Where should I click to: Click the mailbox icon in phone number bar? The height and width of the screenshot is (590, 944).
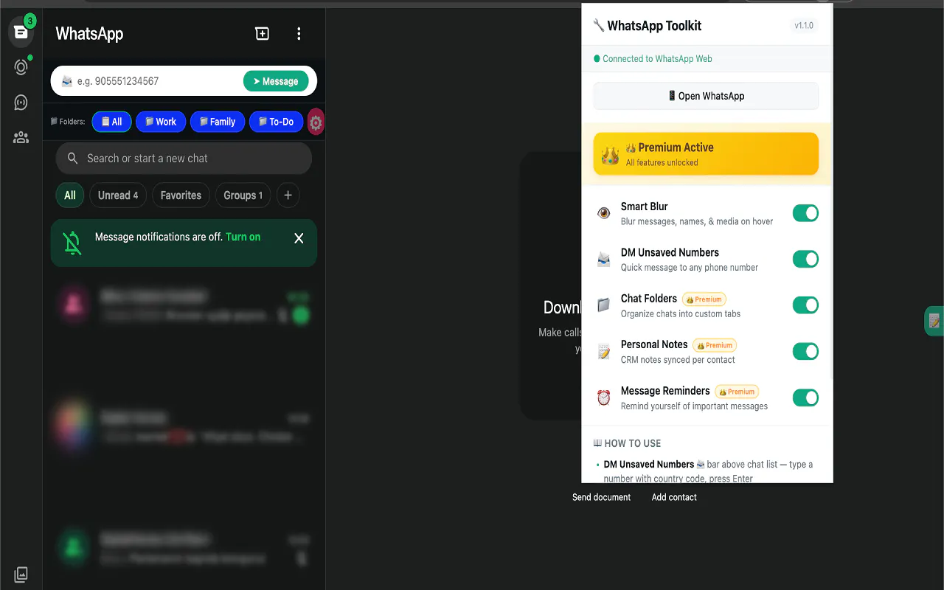click(67, 81)
